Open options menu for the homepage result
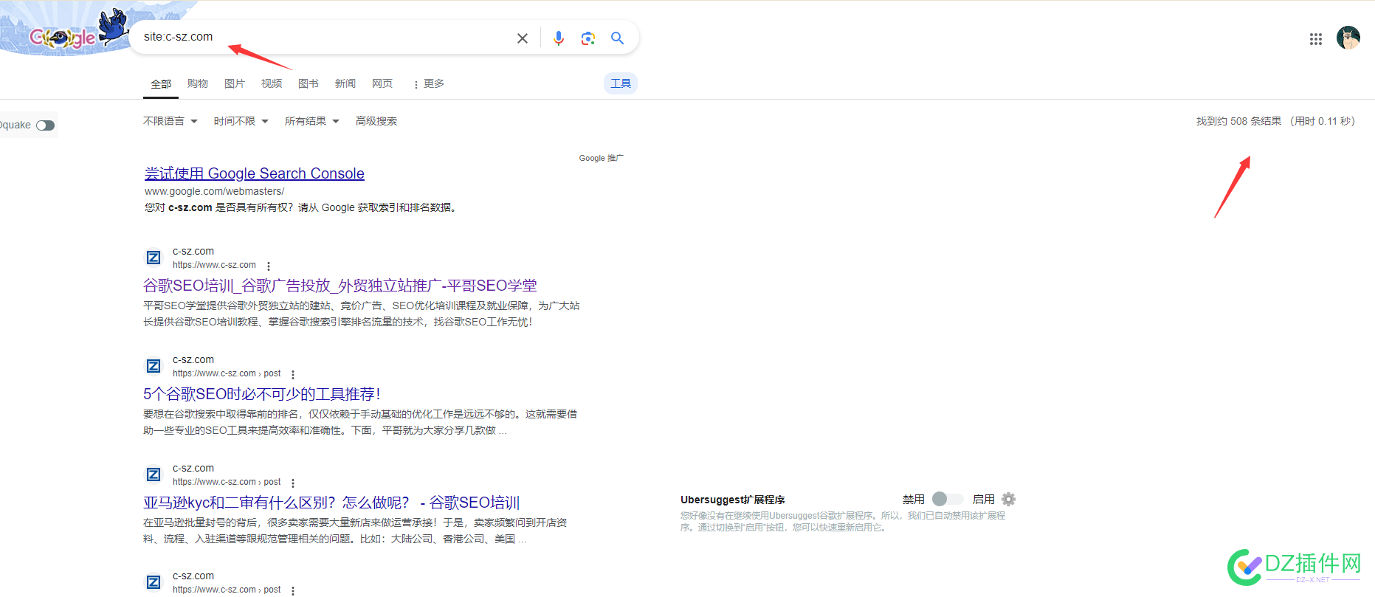1375x597 pixels. click(269, 266)
